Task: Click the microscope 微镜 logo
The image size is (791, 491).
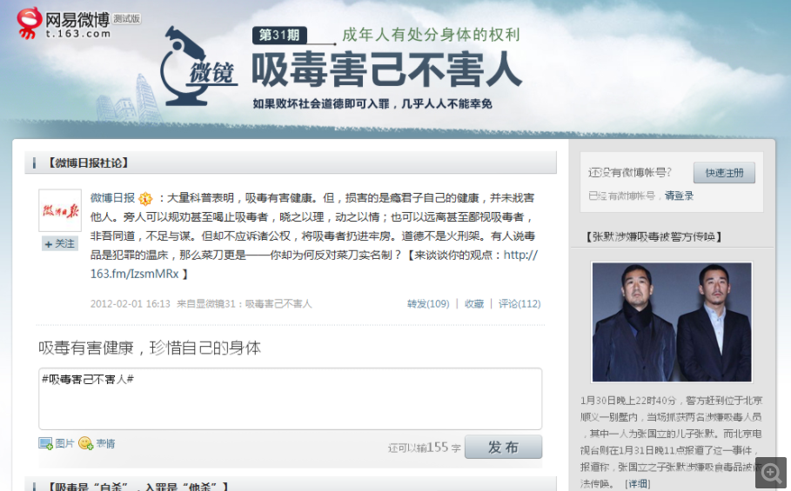Action: (198, 66)
